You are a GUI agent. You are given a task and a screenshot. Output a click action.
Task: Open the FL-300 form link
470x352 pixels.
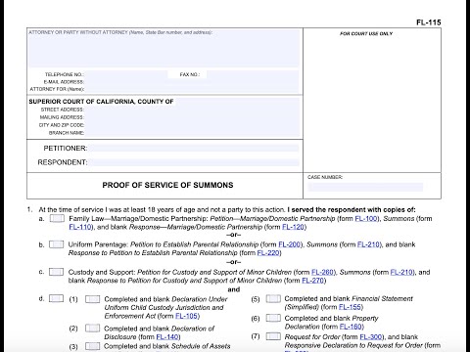pyautogui.click(x=371, y=337)
